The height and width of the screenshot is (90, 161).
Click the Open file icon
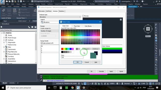[10, 1]
